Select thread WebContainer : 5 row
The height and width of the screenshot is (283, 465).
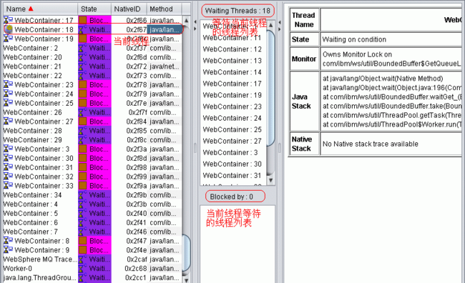pyautogui.click(x=92, y=213)
